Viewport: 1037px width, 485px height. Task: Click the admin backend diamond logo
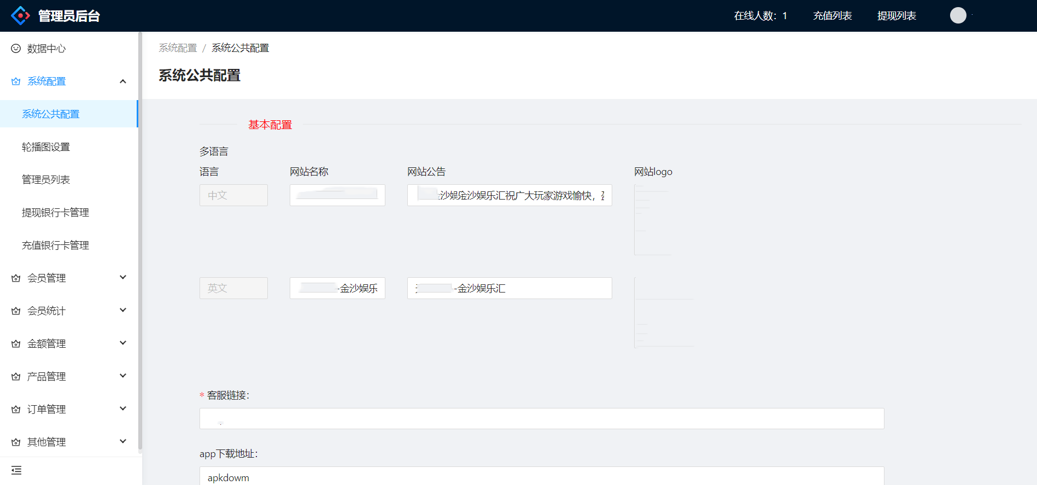(x=21, y=15)
